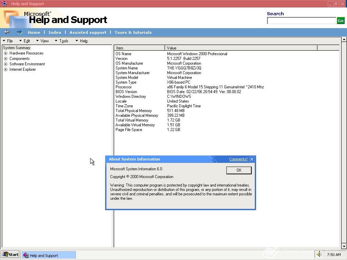
Task: Open Tours & tutorials
Action: (133, 32)
